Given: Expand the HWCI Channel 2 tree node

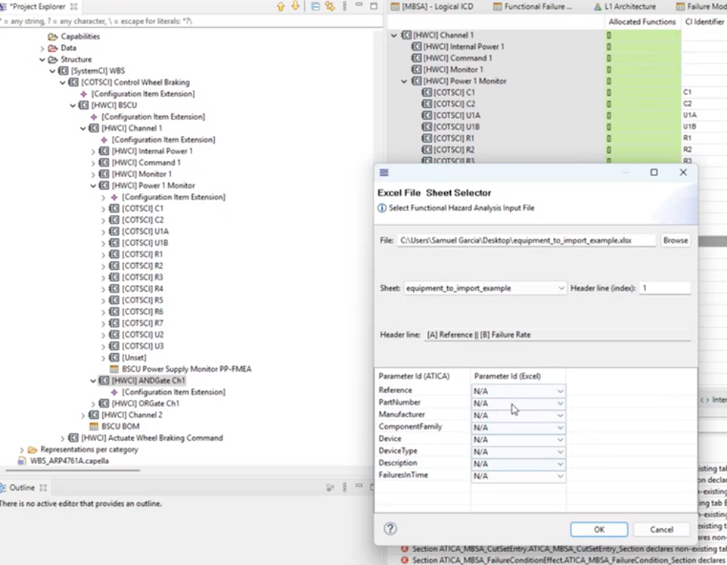Looking at the screenshot, I should click(x=83, y=415).
